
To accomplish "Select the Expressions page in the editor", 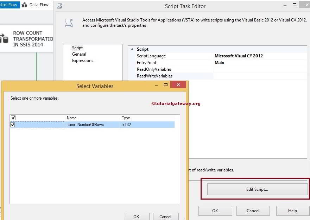I will (83, 60).
